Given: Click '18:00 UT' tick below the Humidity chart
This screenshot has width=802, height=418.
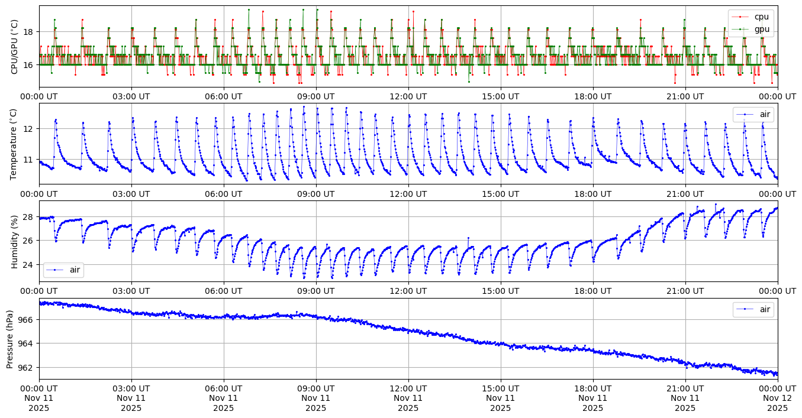Looking at the screenshot, I should [592, 291].
